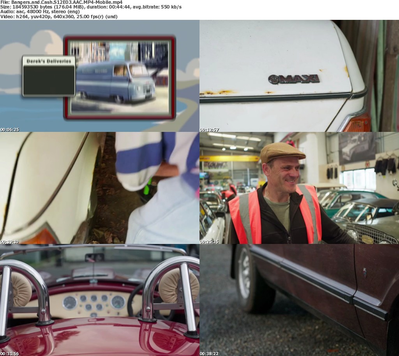Click the 00:25:35 timestamp
The height and width of the screenshot is (356, 399).
tap(209, 242)
